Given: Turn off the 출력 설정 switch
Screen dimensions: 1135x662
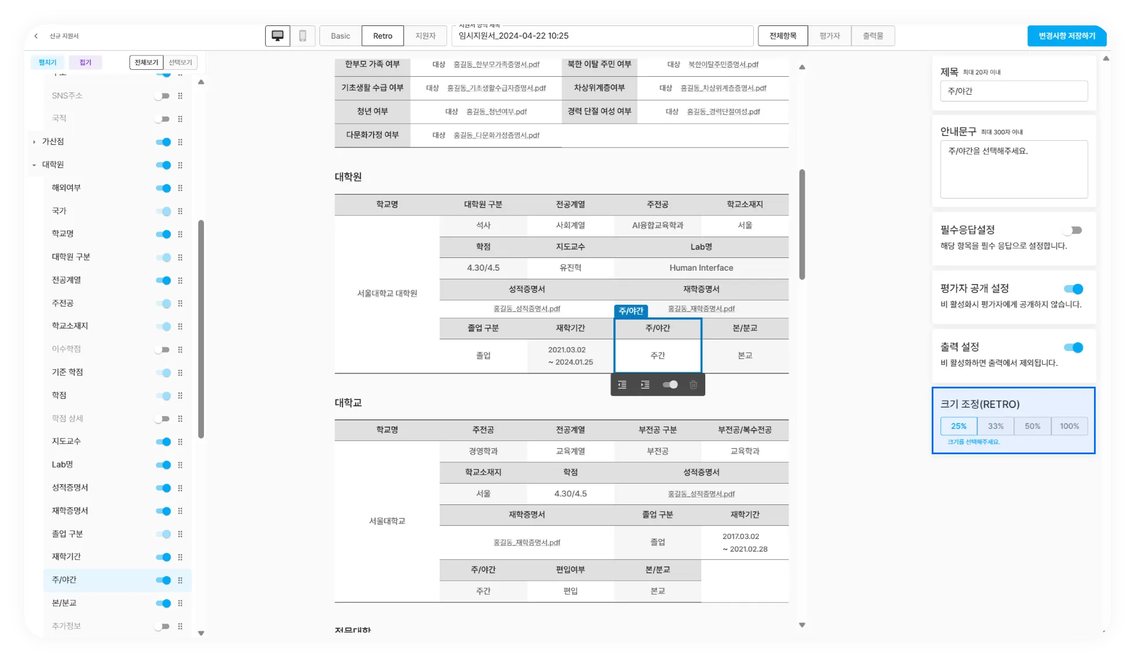Looking at the screenshot, I should [x=1073, y=347].
